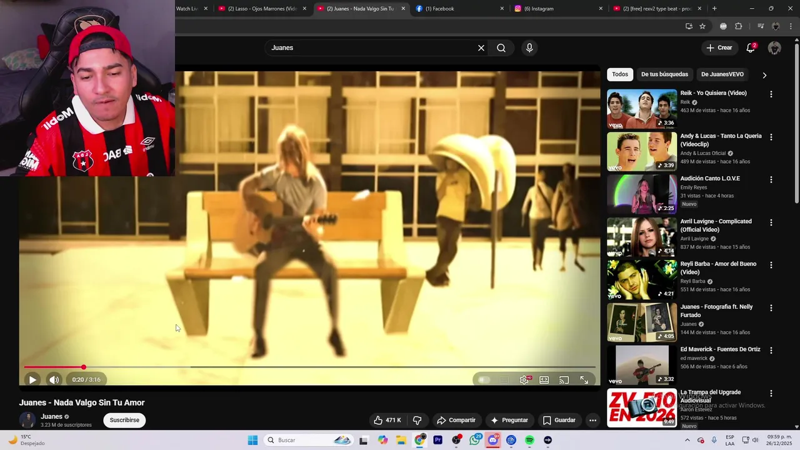Switch to theater mode
800x450 pixels.
tap(544, 379)
